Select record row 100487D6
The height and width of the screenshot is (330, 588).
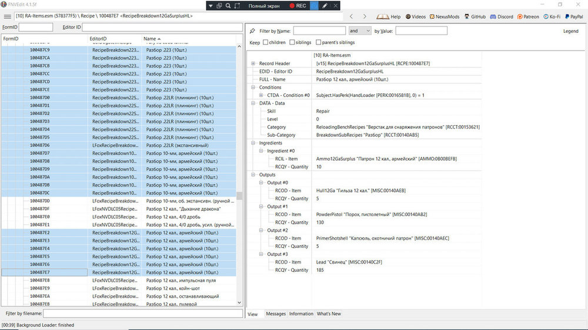point(119,146)
